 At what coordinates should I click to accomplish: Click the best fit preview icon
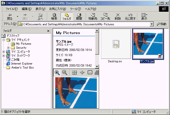pos(82,73)
